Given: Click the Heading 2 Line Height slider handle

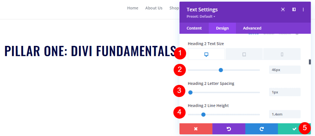Looking at the screenshot, I should [203, 115].
